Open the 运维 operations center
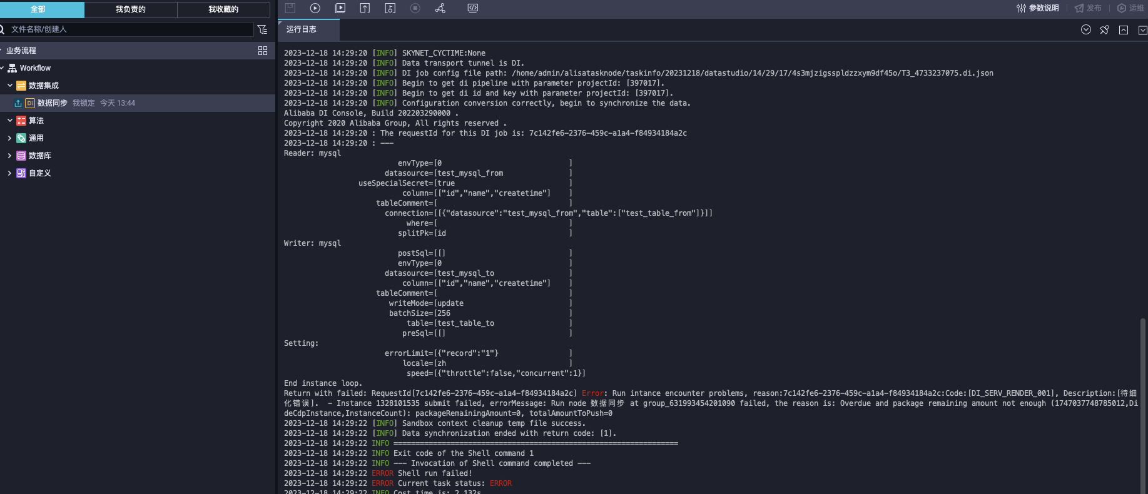Viewport: 1148px width, 494px height. tap(1130, 8)
